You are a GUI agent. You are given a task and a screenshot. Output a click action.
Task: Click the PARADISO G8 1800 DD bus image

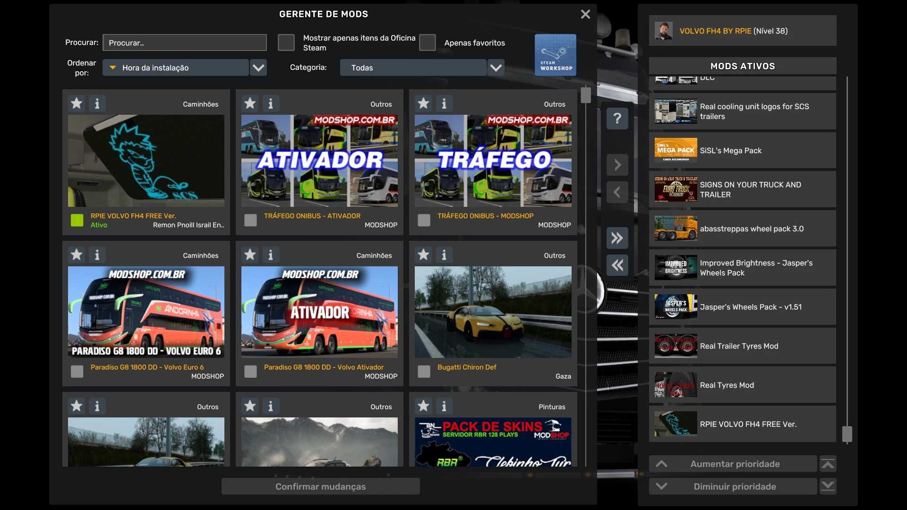coord(146,312)
